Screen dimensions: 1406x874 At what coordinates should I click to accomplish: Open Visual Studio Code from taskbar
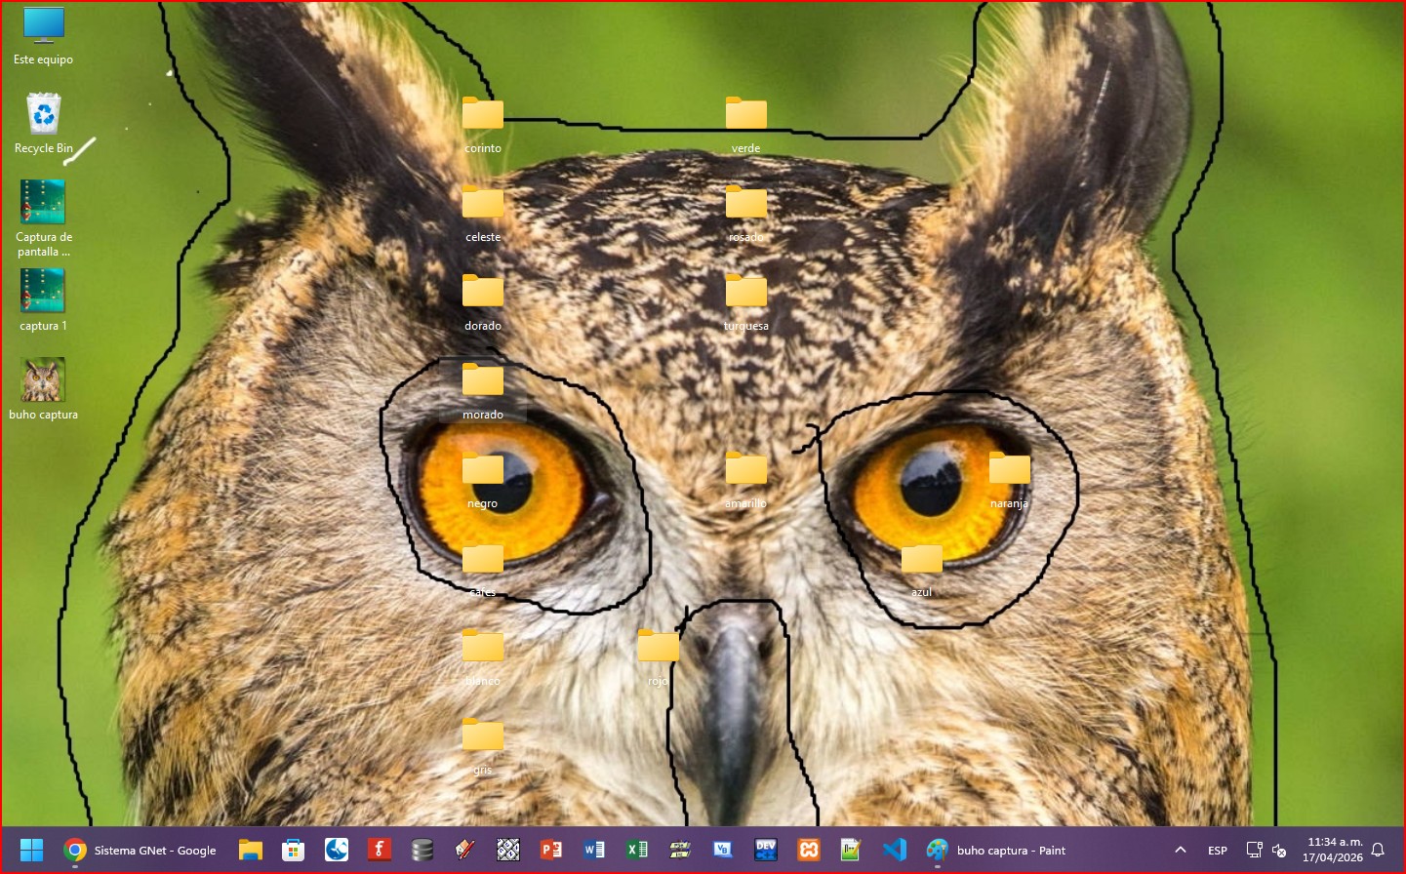point(894,850)
